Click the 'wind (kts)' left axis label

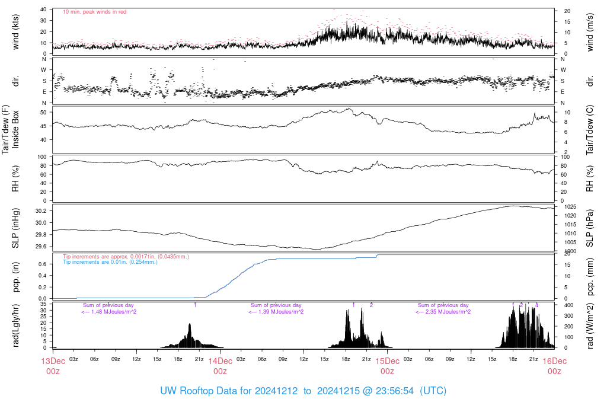[15, 32]
